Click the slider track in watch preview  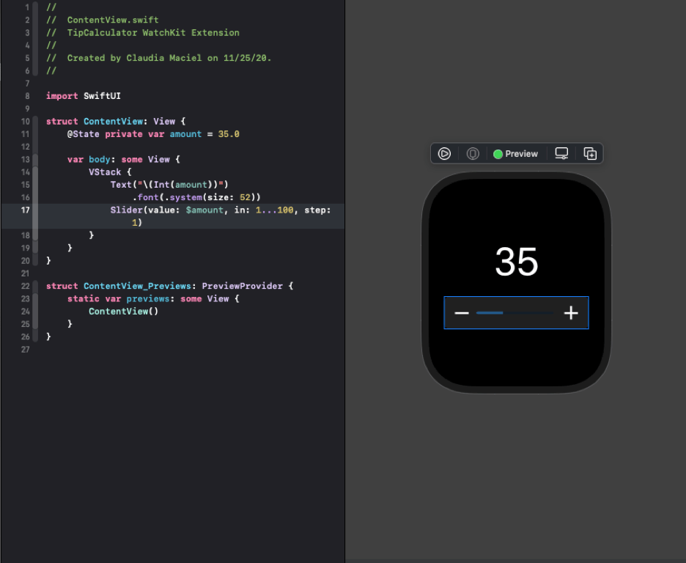pyautogui.click(x=515, y=313)
